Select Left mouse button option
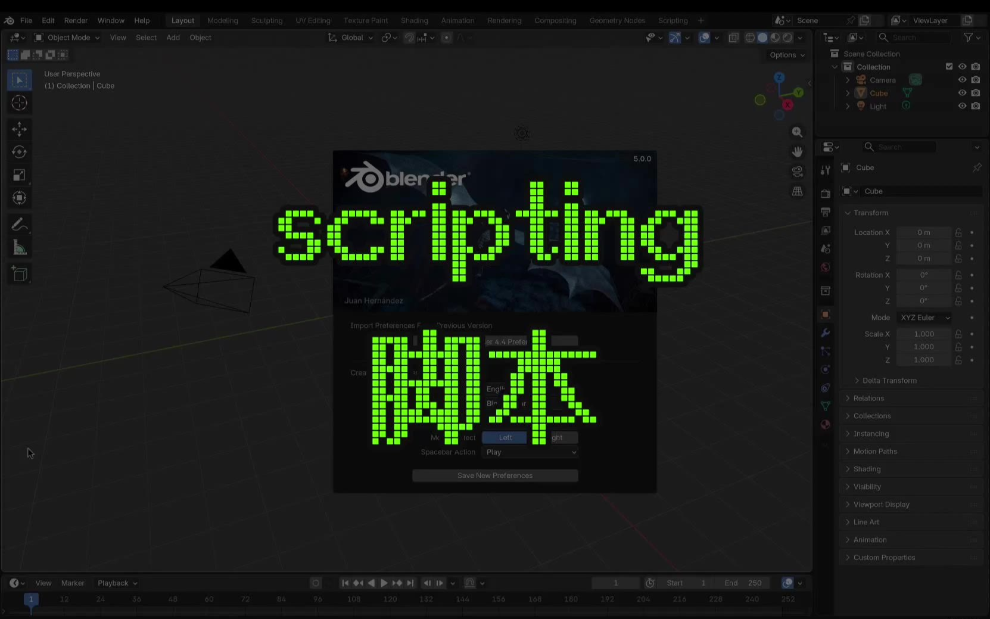Screen dimensions: 990x619 click(505, 438)
